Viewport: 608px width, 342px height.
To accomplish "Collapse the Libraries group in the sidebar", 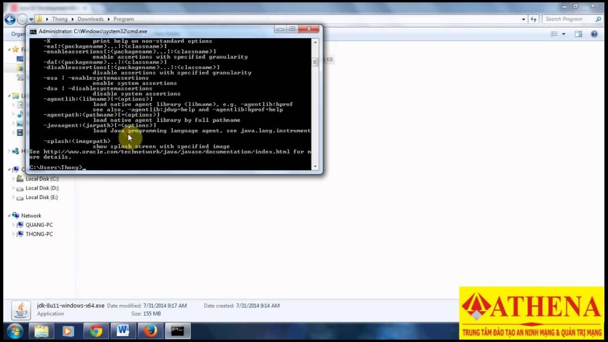I will pyautogui.click(x=9, y=95).
